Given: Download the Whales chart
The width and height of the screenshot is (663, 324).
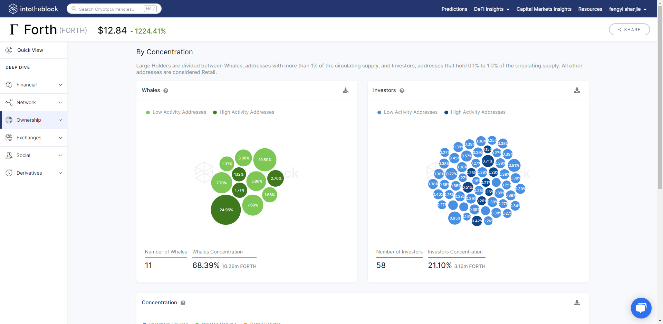Looking at the screenshot, I should coord(346,90).
